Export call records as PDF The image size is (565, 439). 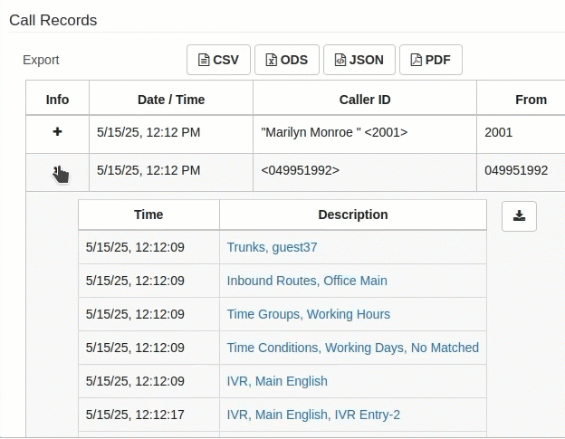(x=431, y=60)
